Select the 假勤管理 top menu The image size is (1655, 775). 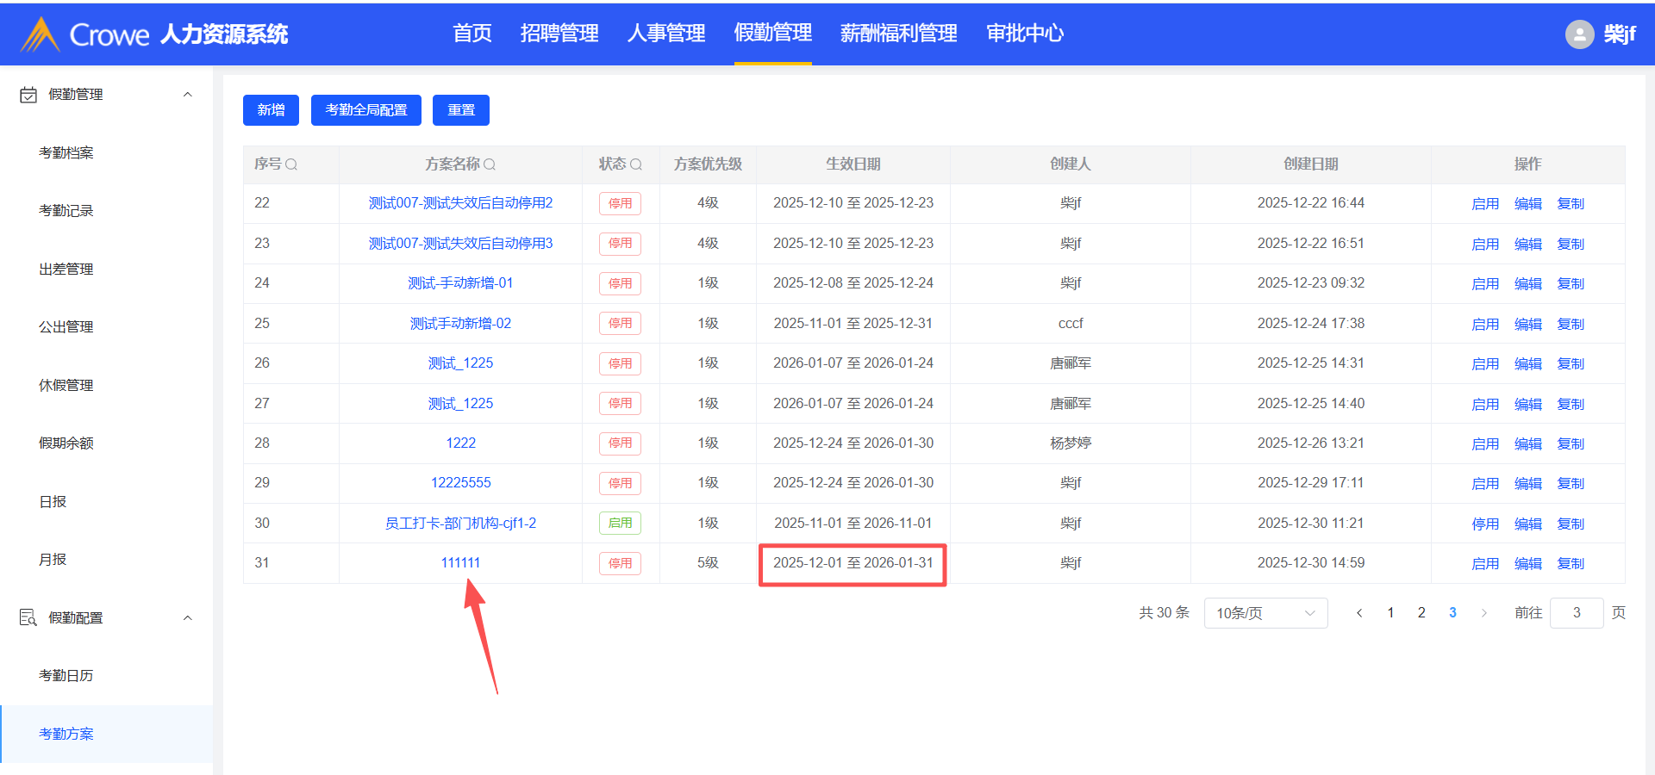click(773, 34)
